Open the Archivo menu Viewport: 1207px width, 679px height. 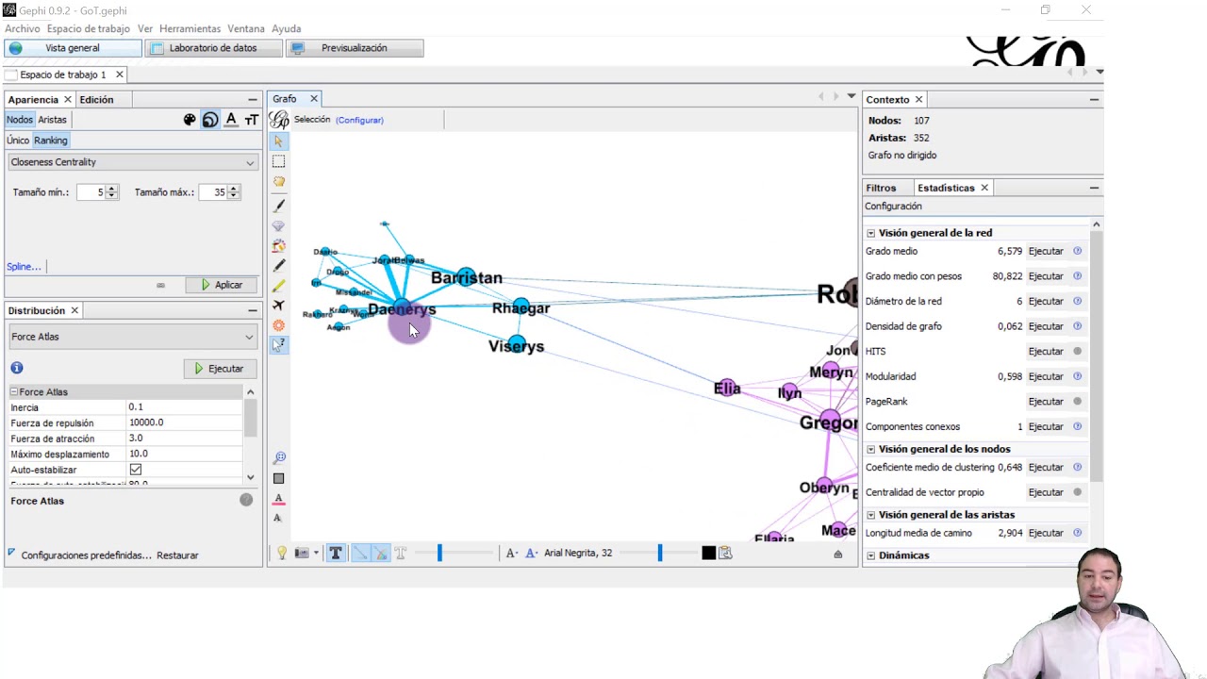[23, 29]
